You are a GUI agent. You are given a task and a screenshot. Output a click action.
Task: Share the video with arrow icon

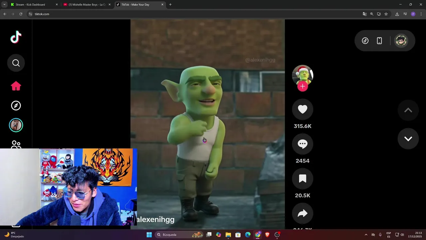[x=303, y=213]
